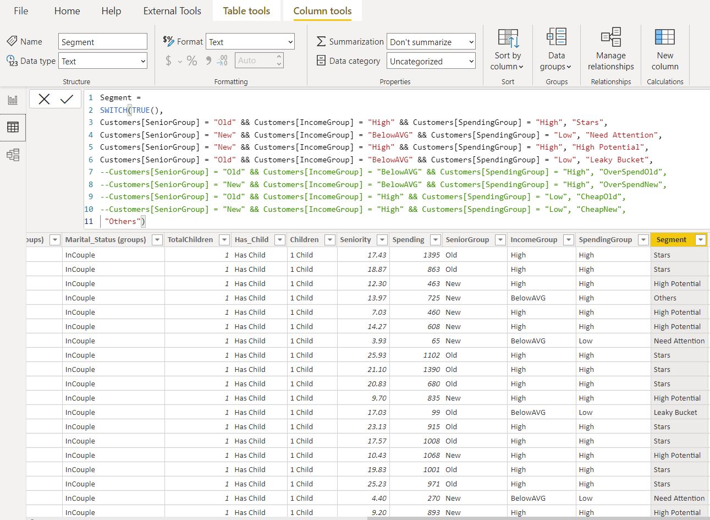Open Data category Uncategorized dropdown
The width and height of the screenshot is (710, 520).
(431, 61)
